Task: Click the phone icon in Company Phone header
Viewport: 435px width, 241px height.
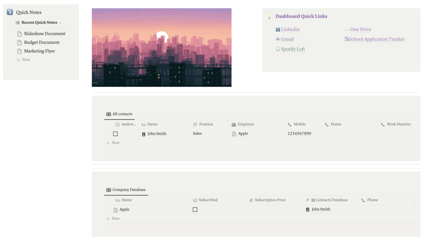Action: 363,200
